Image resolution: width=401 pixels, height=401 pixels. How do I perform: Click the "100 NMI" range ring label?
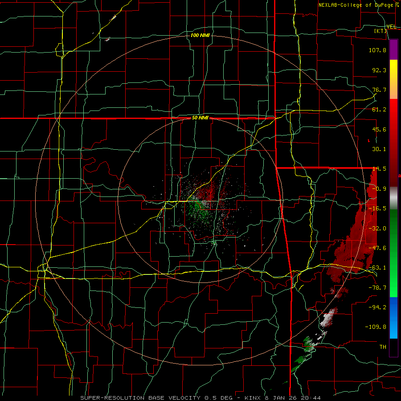(x=200, y=35)
